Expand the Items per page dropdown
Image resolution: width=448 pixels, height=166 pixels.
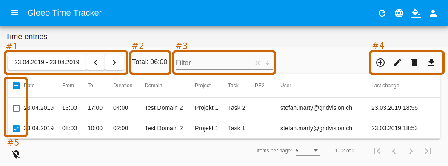[x=308, y=151]
